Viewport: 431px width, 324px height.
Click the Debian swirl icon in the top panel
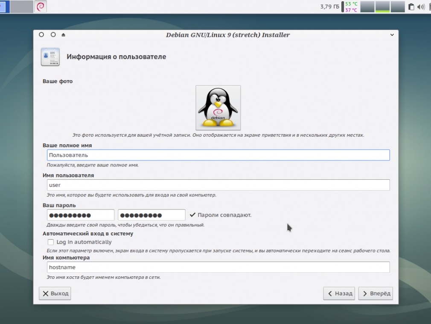[41, 6]
